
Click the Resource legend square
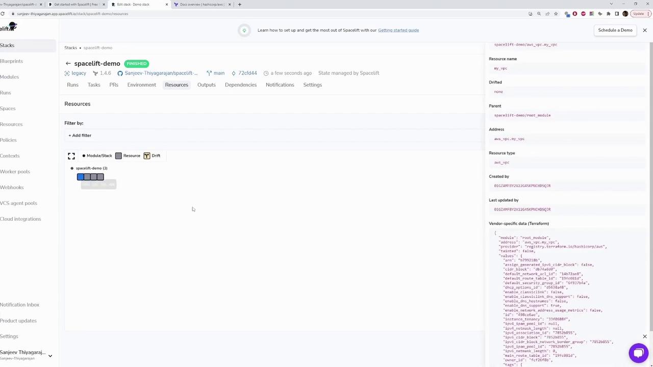tap(118, 156)
